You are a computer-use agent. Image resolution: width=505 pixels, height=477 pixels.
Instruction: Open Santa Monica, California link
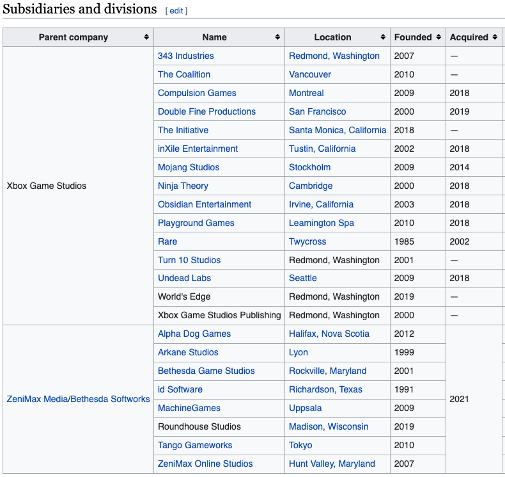pos(338,131)
